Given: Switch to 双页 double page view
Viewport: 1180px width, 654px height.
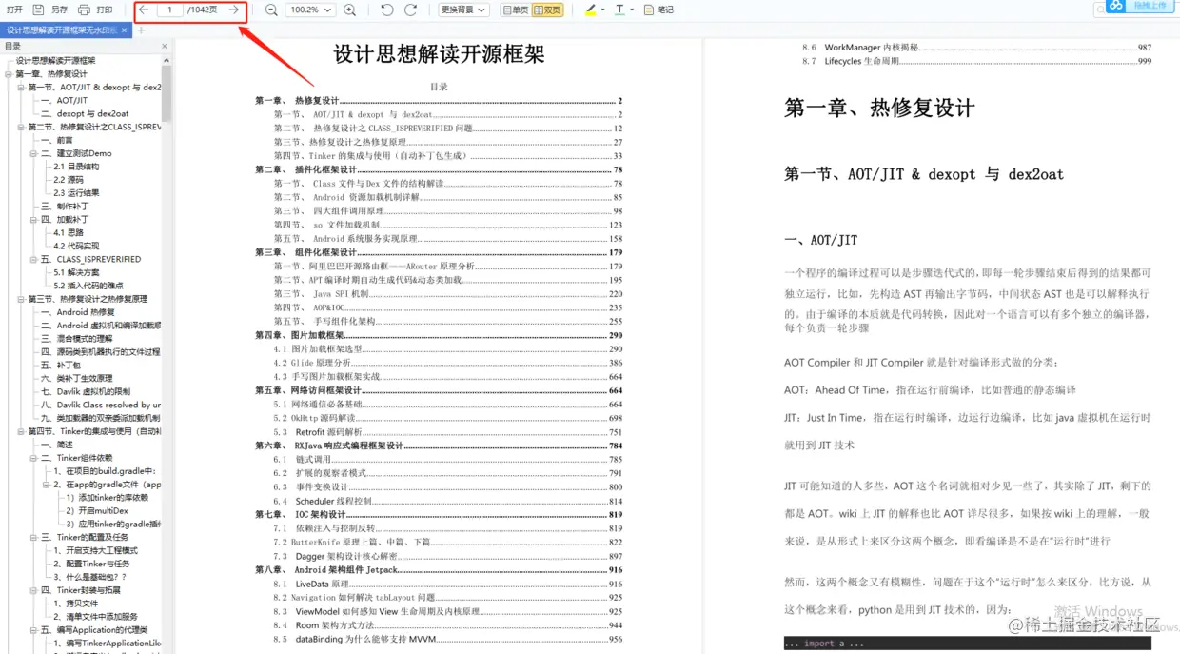Looking at the screenshot, I should click(547, 10).
